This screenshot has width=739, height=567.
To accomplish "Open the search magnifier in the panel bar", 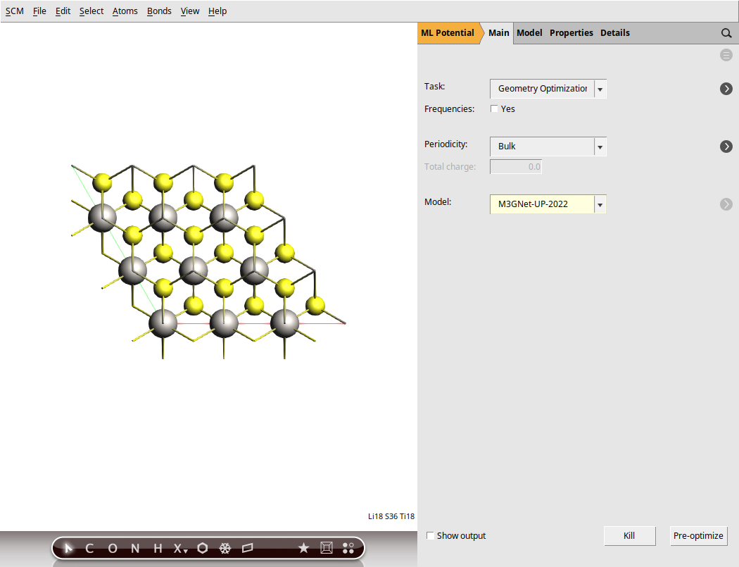I will pos(726,33).
